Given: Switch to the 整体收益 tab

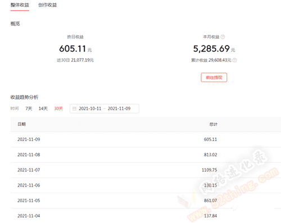Looking at the screenshot, I should coord(20,5).
